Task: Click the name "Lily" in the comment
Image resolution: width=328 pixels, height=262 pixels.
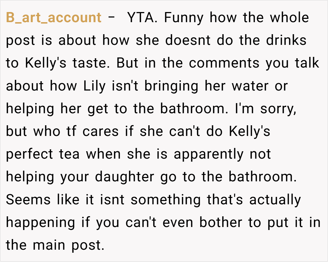Action: click(94, 86)
